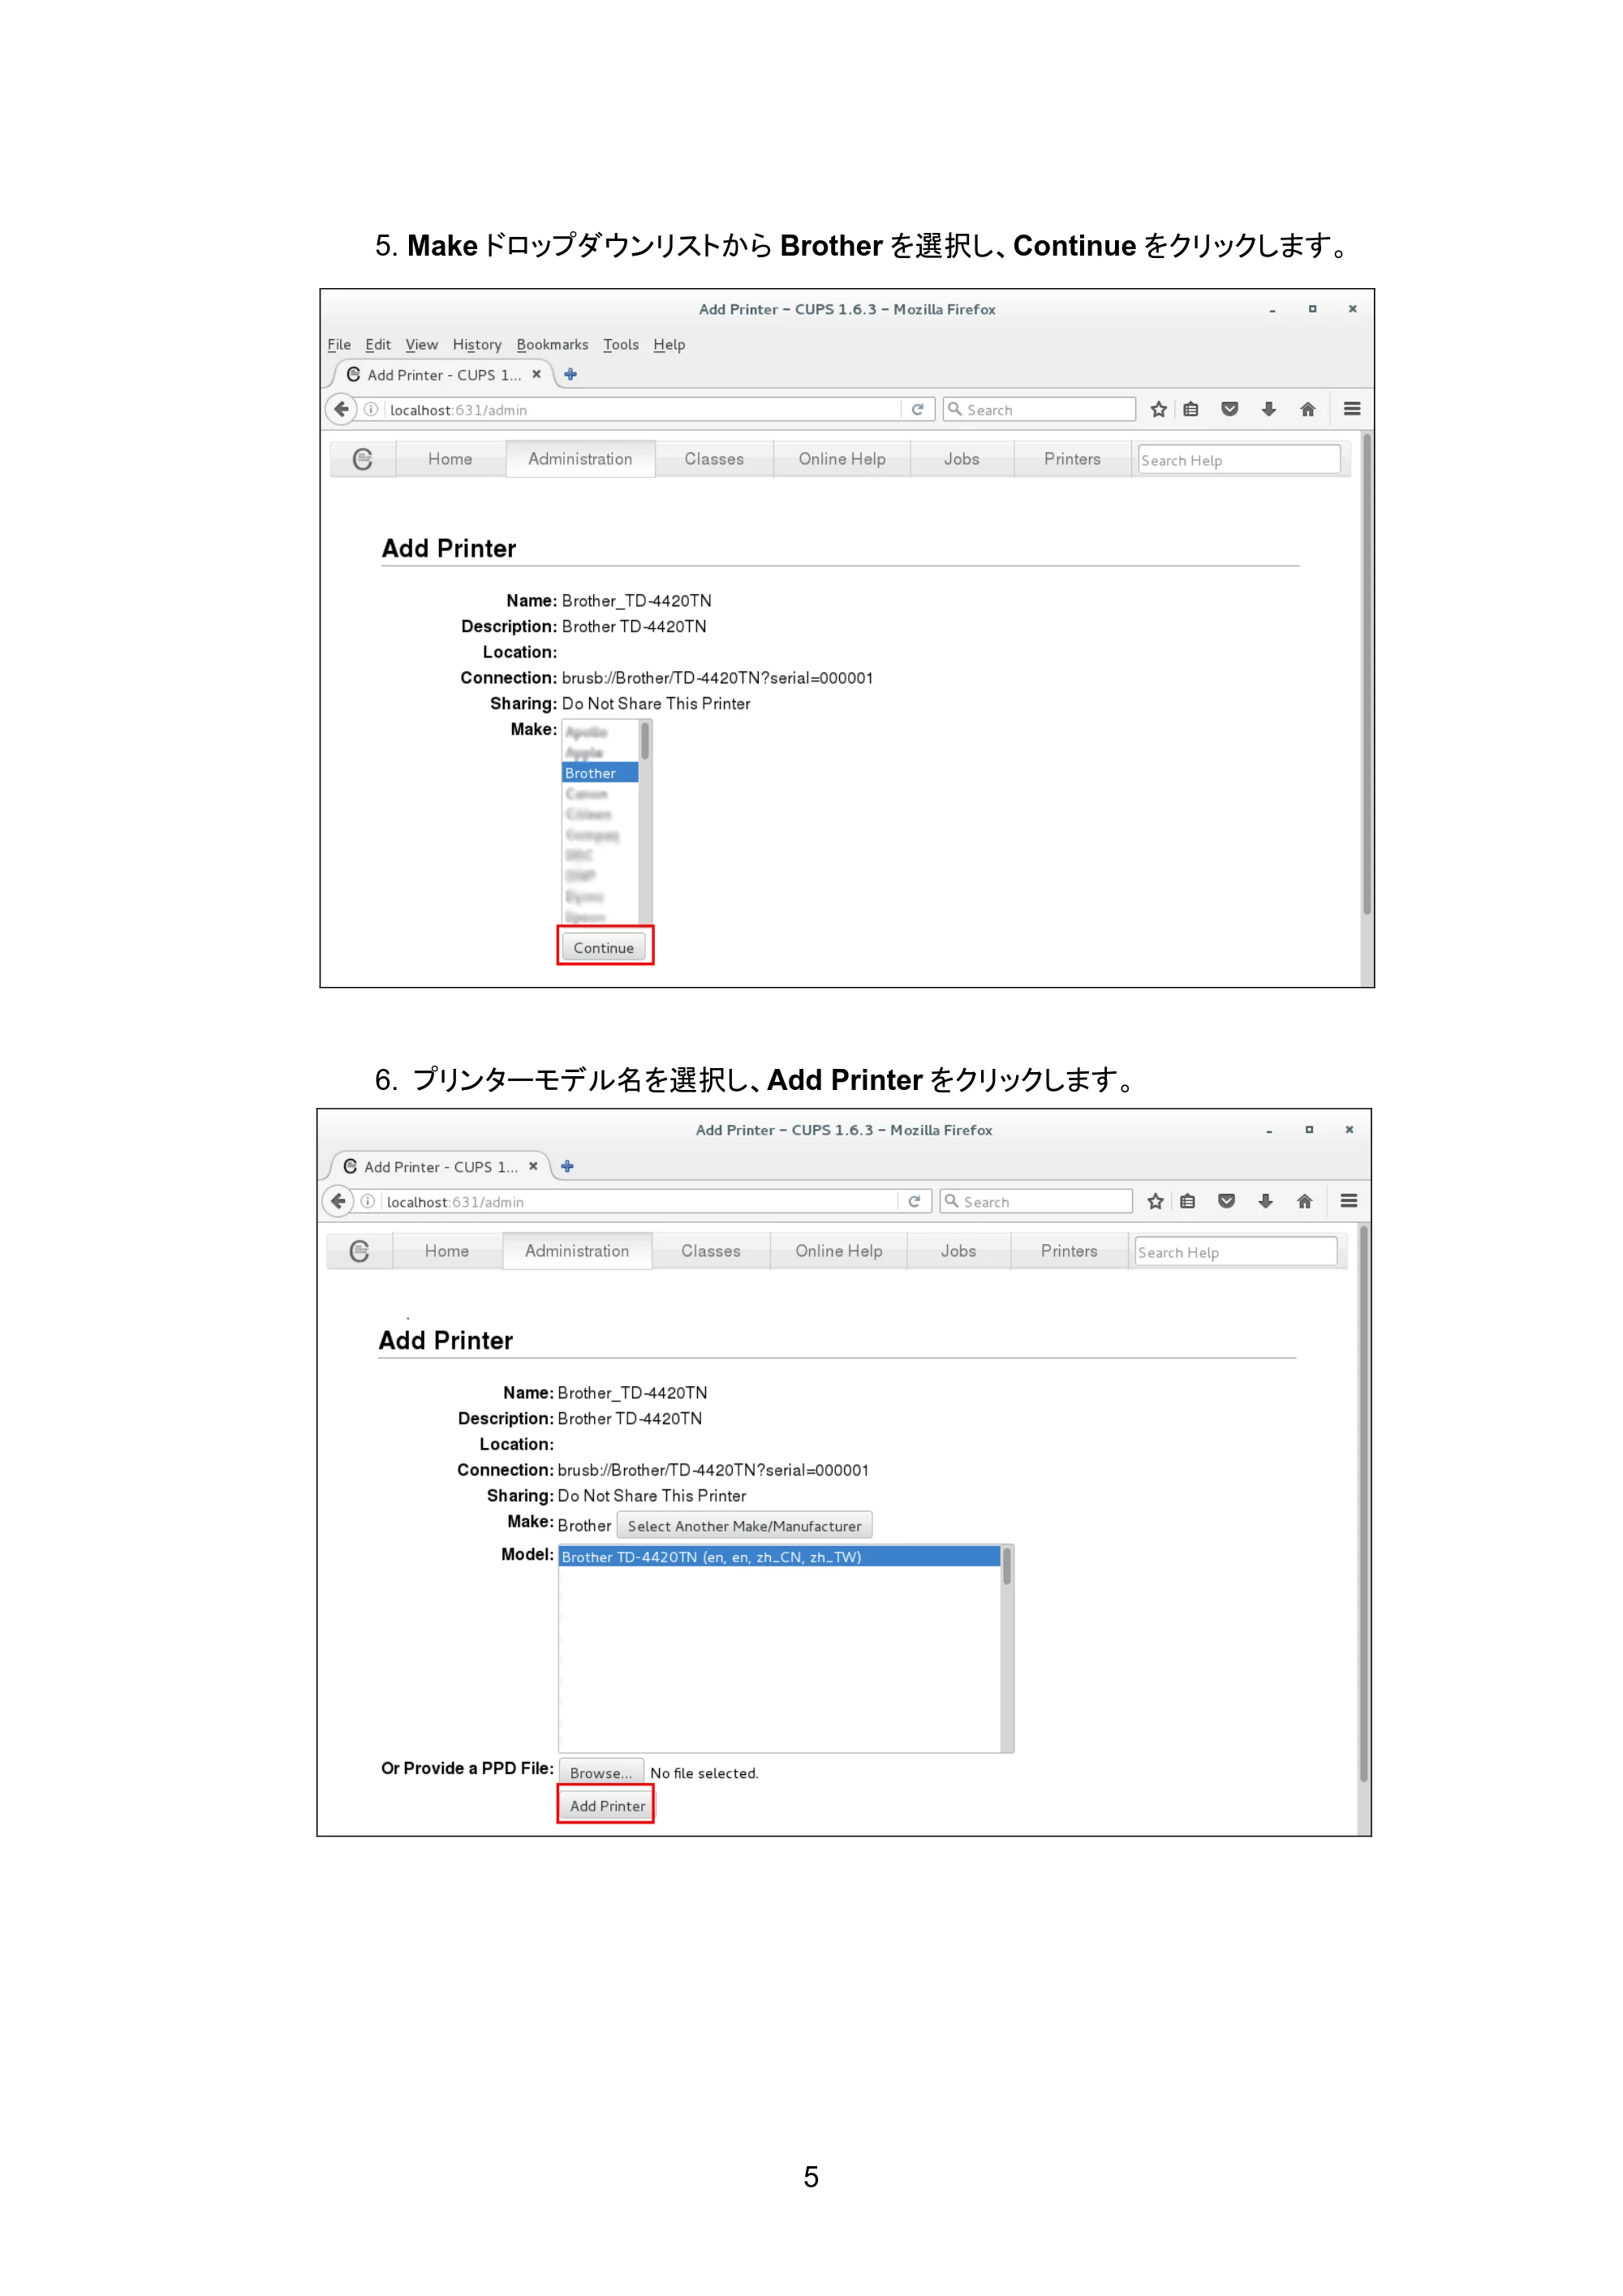Click the site info icon in the step 5 browser
The width and height of the screenshot is (1623, 2296).
371,409
